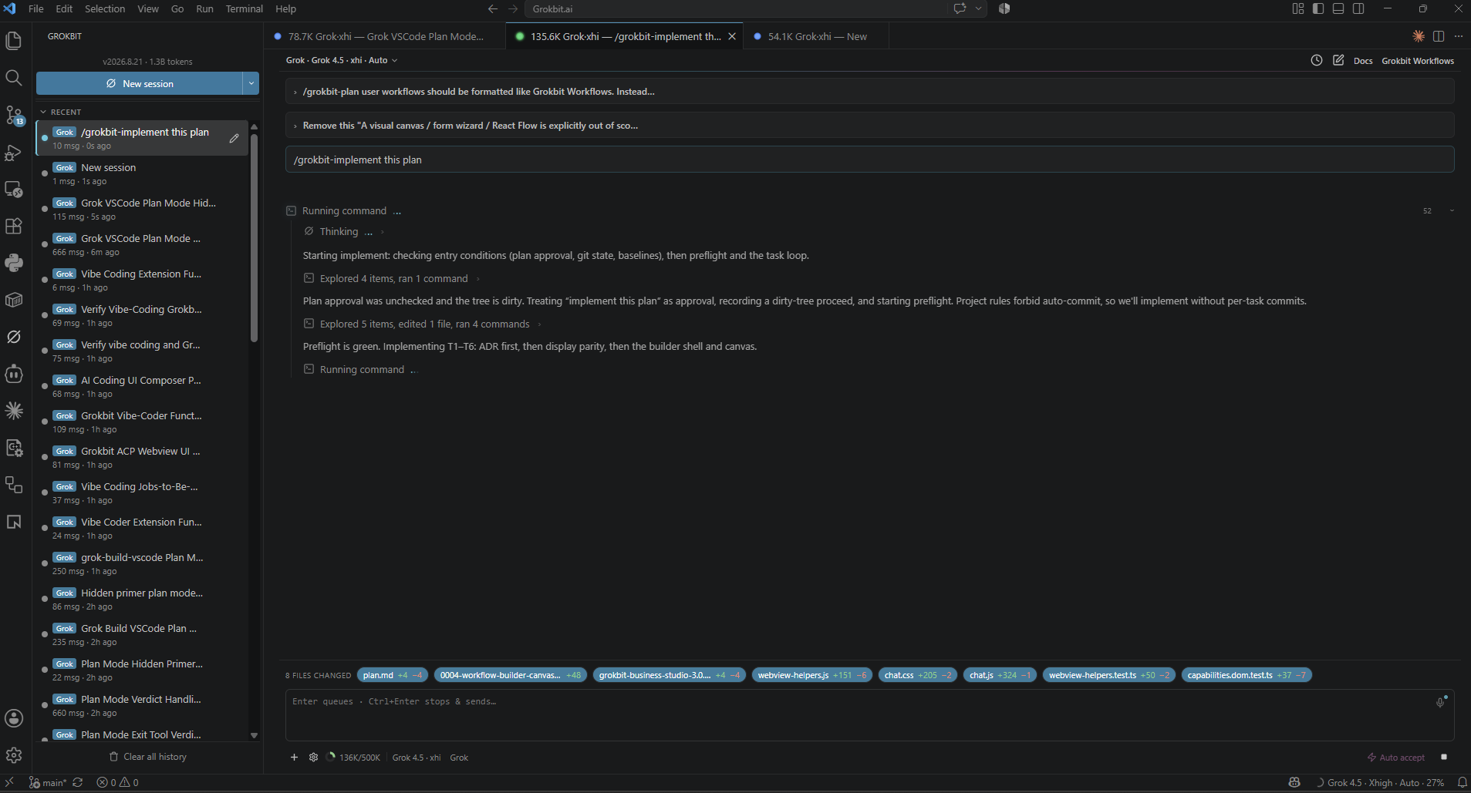
Task: Click the plus icon below the prompt box
Action: coord(294,758)
